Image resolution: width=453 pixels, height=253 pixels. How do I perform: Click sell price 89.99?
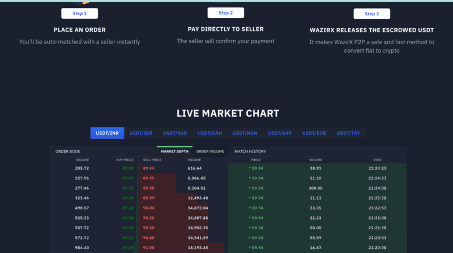click(x=148, y=198)
